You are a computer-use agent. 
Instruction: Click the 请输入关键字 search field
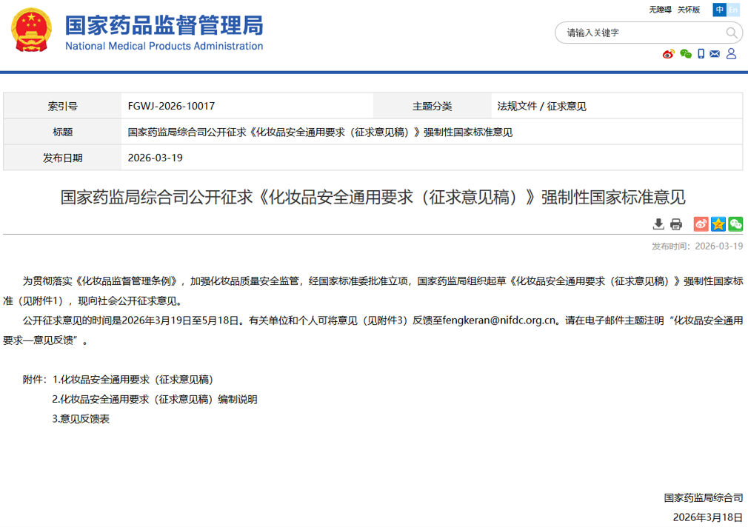point(641,33)
